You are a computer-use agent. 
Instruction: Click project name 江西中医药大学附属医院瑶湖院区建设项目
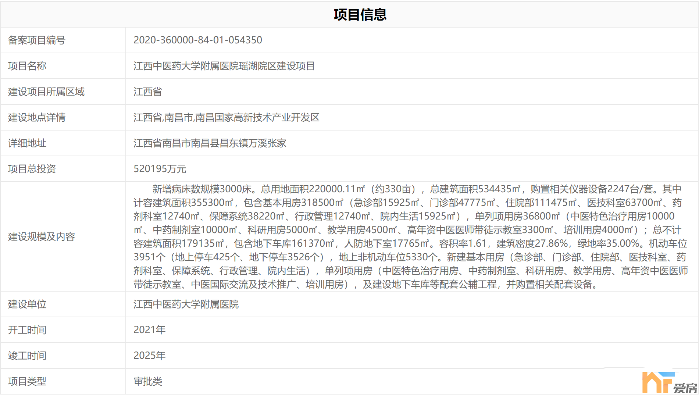click(x=224, y=66)
